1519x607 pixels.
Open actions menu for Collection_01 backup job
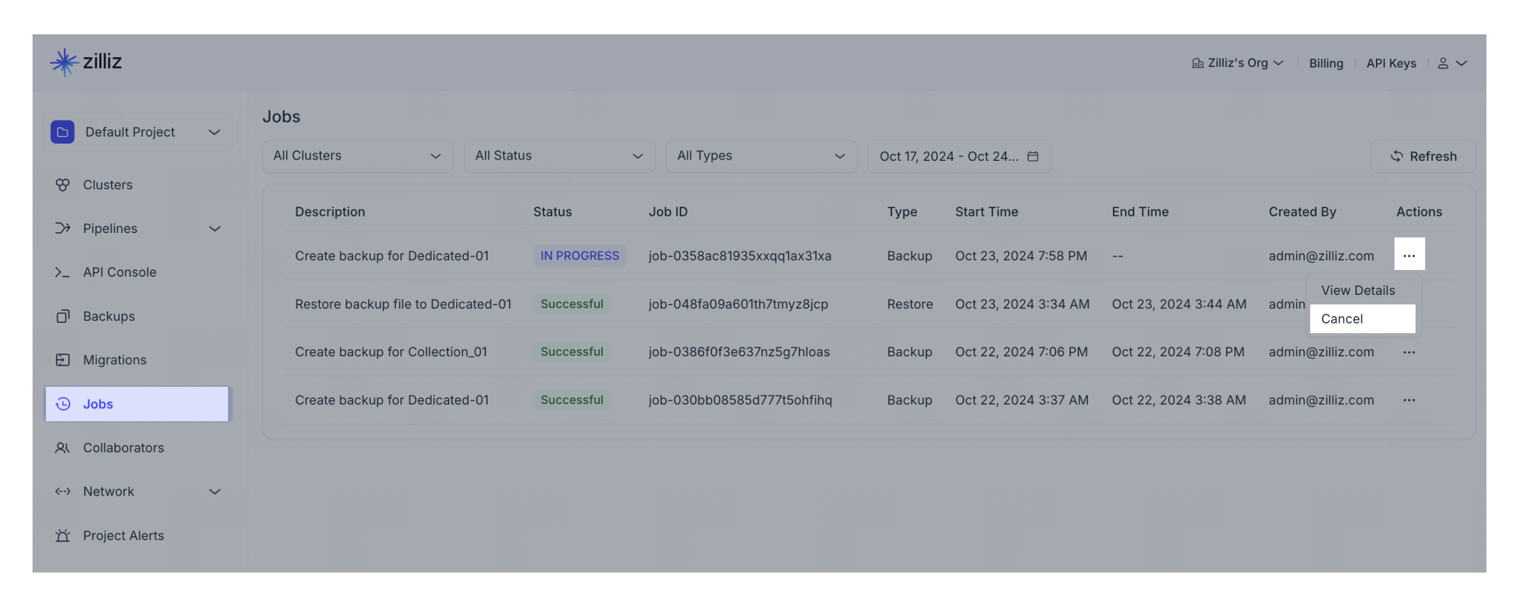(x=1409, y=352)
